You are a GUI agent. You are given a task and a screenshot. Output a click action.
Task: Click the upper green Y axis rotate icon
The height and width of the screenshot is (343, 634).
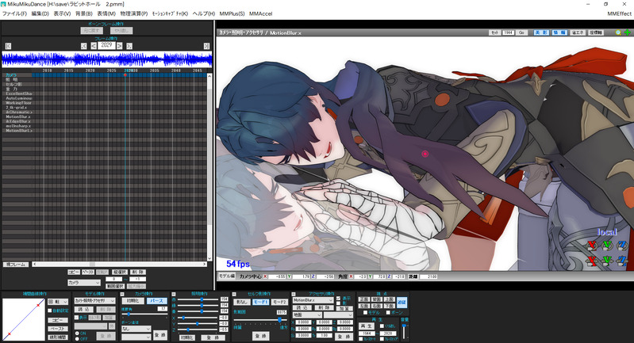pyautogui.click(x=607, y=245)
